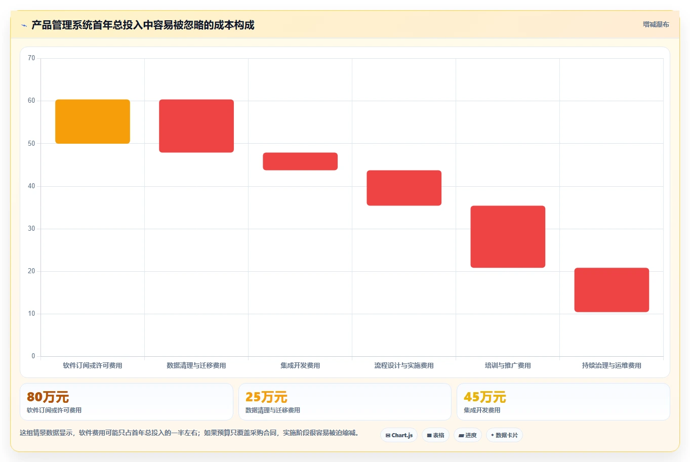Image resolution: width=690 pixels, height=462 pixels.
Task: Click the red 集成开发费用 bar
Action: (300, 161)
